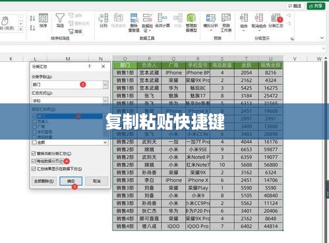329x243 pixels.
Task: Open the 模拟分析 what-if dropdown
Action: (210, 22)
